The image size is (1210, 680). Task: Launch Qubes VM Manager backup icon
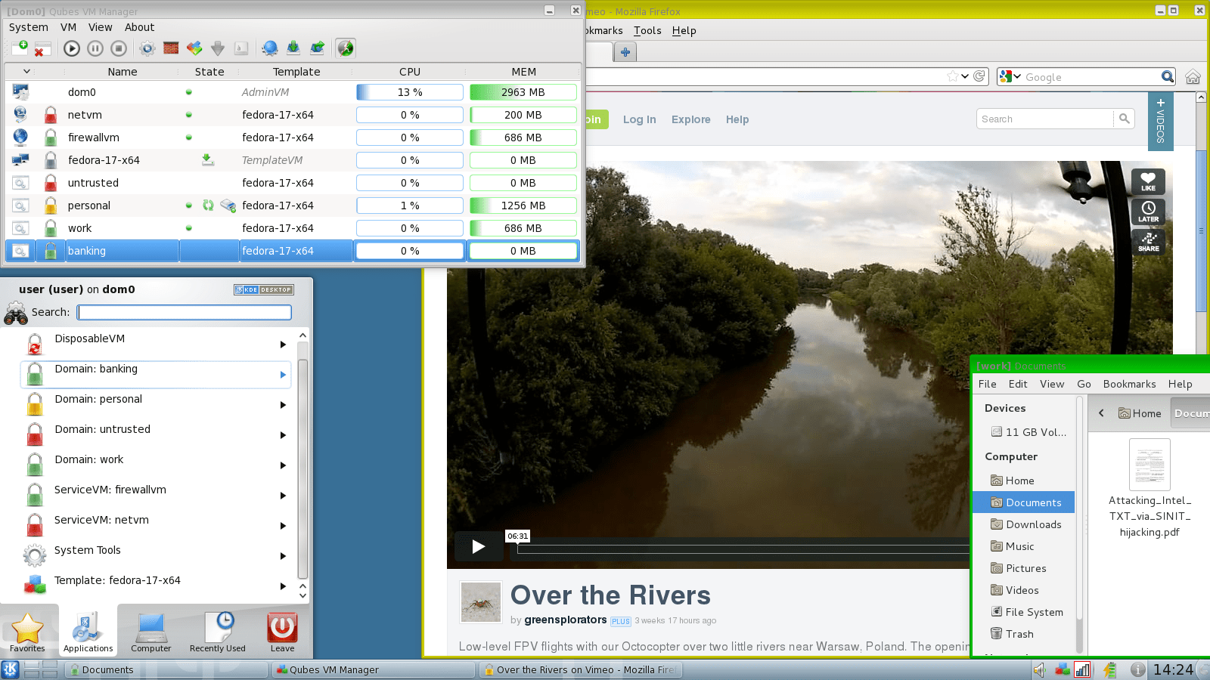(293, 48)
